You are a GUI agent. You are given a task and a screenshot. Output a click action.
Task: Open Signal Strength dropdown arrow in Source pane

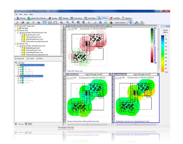point(110,74)
